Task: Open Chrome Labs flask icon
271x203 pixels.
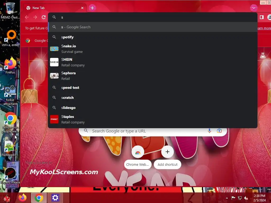Action: (x=263, y=56)
